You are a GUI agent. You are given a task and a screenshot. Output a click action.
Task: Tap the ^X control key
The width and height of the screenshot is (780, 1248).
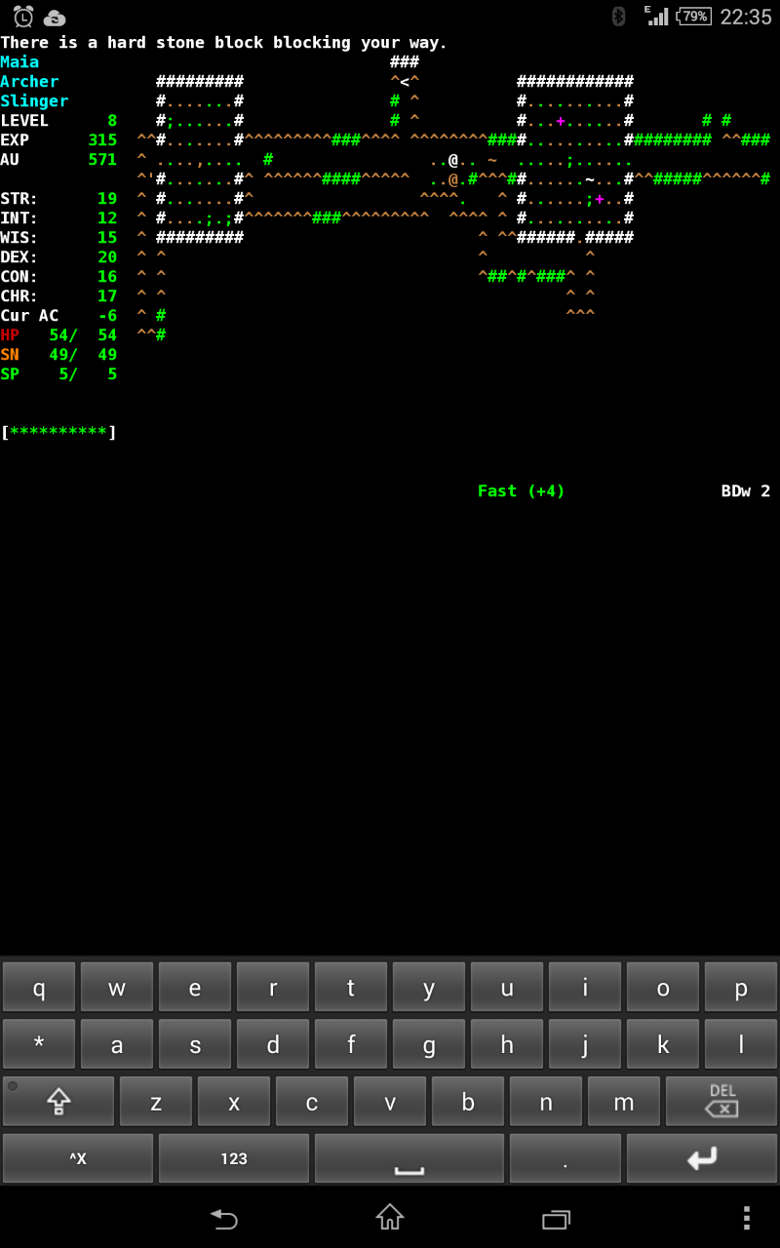[78, 1158]
